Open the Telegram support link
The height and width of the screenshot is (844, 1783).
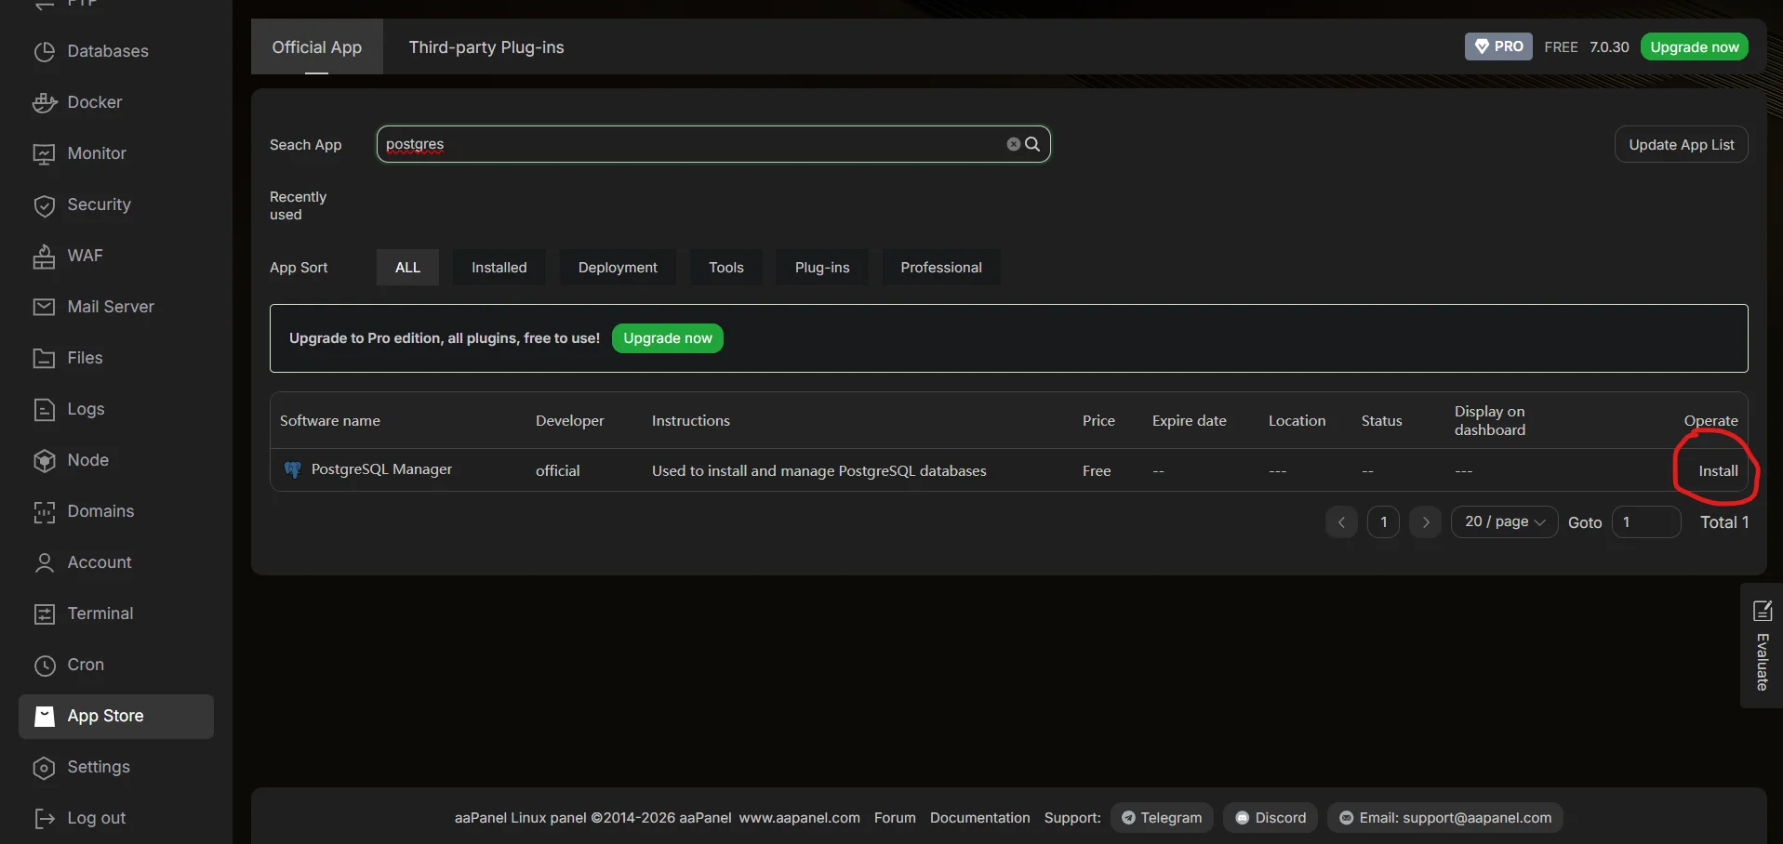(x=1162, y=818)
